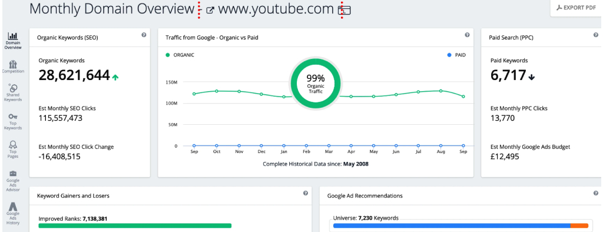
Task: Click the 28,621,644 organic keywords value
Action: coord(74,75)
